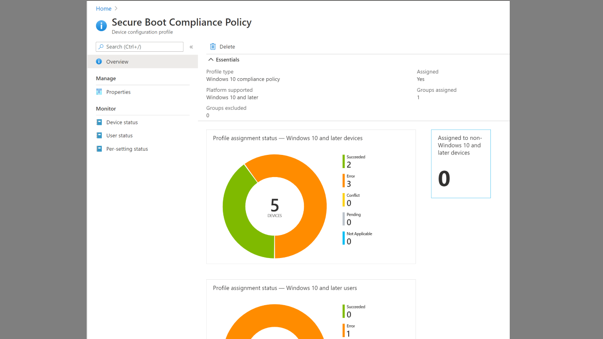This screenshot has width=603, height=339.
Task: Open the Overview menu item
Action: tap(142, 62)
